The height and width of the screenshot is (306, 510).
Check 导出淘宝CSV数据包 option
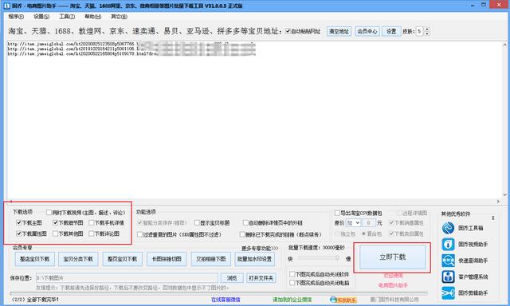(x=337, y=213)
